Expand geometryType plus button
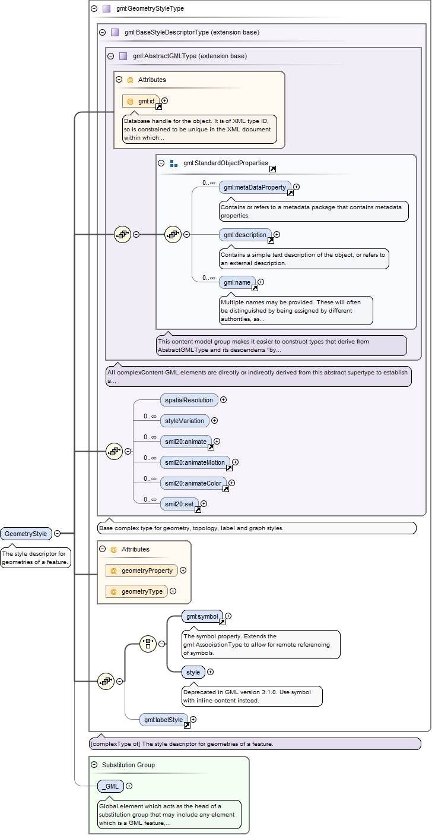This screenshot has height=835, width=432. click(173, 591)
